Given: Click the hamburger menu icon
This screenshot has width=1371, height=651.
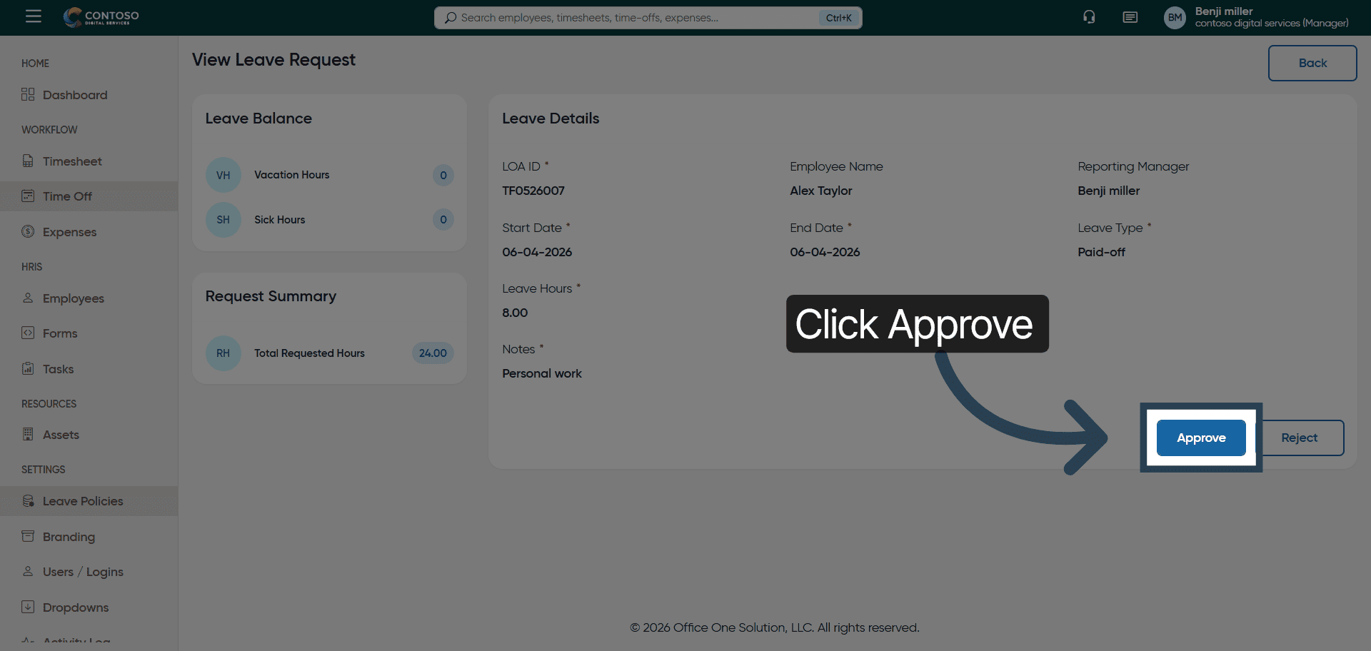Looking at the screenshot, I should [x=34, y=16].
